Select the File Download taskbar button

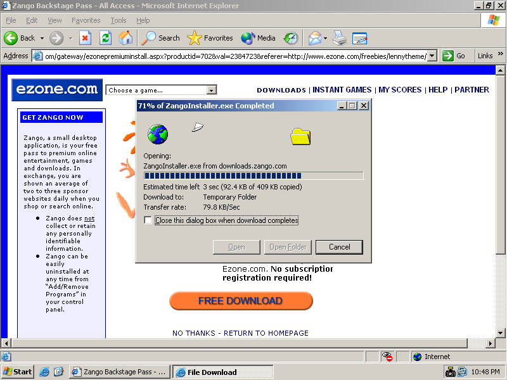[222, 372]
